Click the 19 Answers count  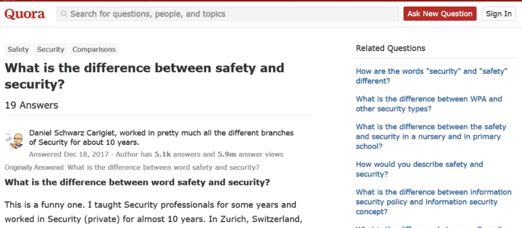tap(32, 105)
